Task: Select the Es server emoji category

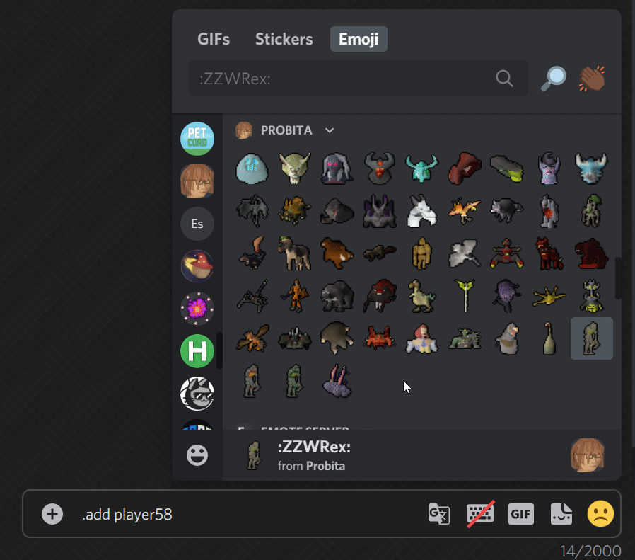Action: 197,224
